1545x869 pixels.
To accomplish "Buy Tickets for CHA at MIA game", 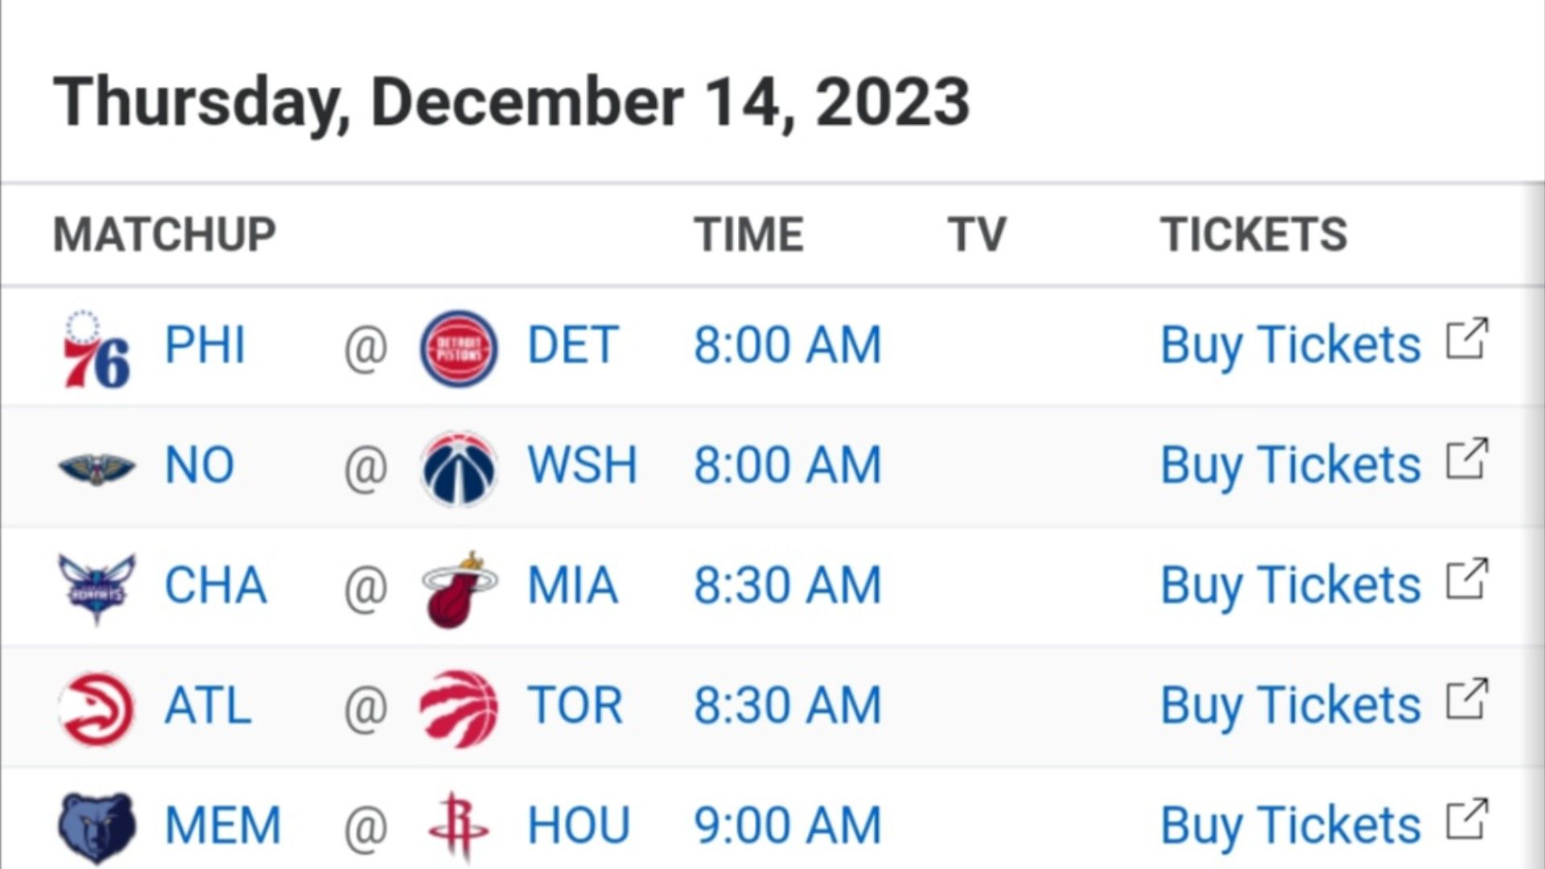I will [x=1290, y=586].
